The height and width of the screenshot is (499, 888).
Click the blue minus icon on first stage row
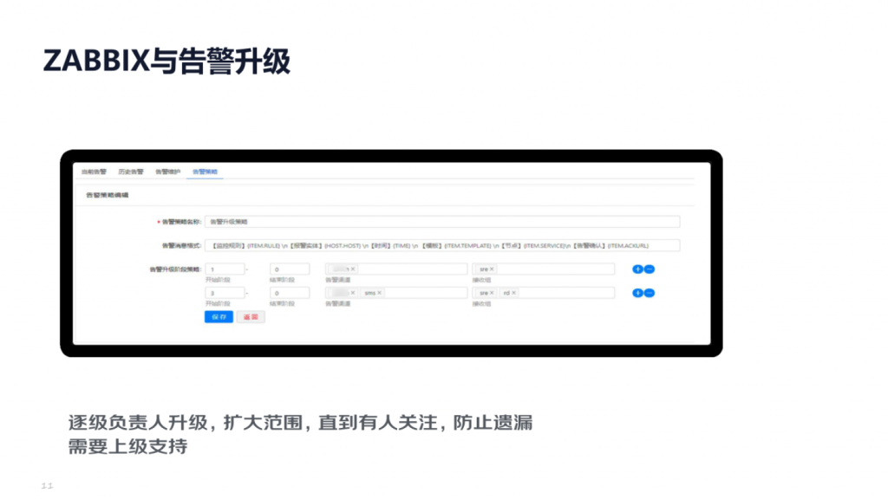click(650, 269)
